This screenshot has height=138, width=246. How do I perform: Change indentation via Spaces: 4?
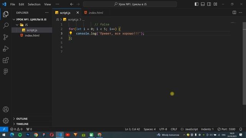(x=150, y=129)
